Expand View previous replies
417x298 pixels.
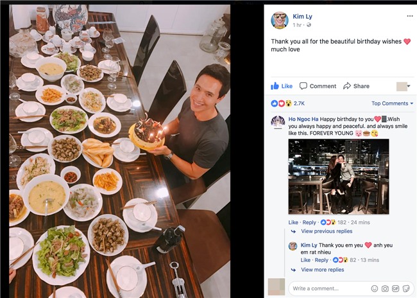click(327, 231)
